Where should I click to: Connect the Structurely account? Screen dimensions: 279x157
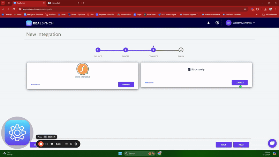240,83
